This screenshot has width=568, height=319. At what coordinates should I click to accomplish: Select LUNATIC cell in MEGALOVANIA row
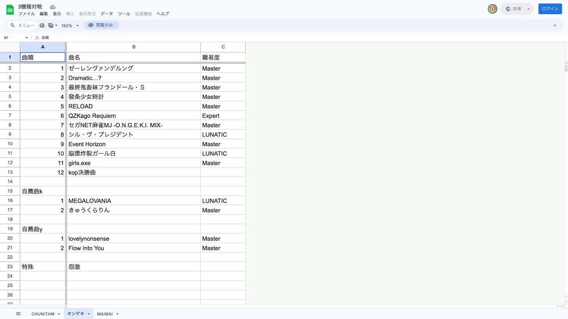[x=223, y=201]
